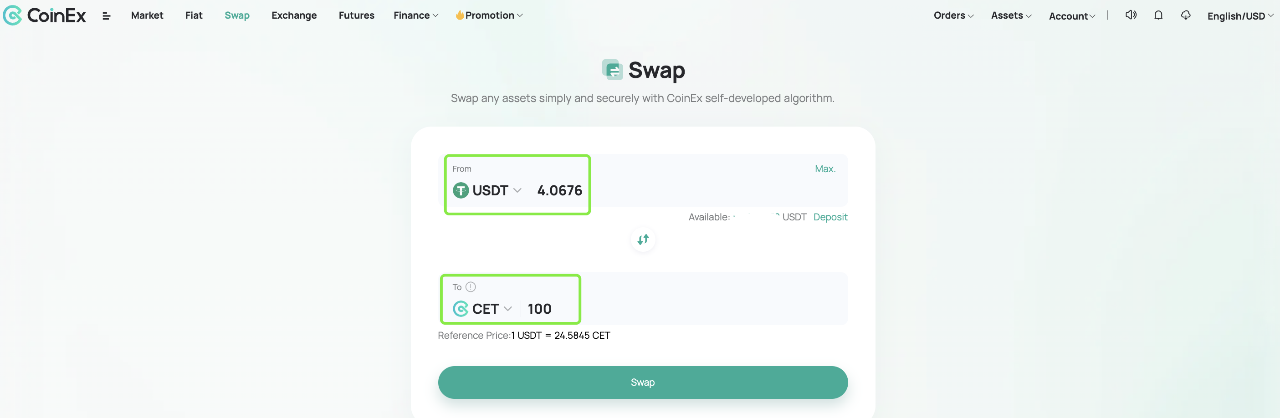Click the info icon beside To
The width and height of the screenshot is (1280, 418).
[471, 287]
